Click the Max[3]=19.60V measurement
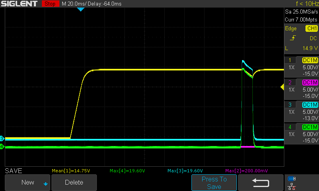Image resolution: width=319 pixels, height=191 pixels. click(x=185, y=171)
